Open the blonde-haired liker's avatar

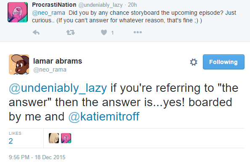(54, 138)
